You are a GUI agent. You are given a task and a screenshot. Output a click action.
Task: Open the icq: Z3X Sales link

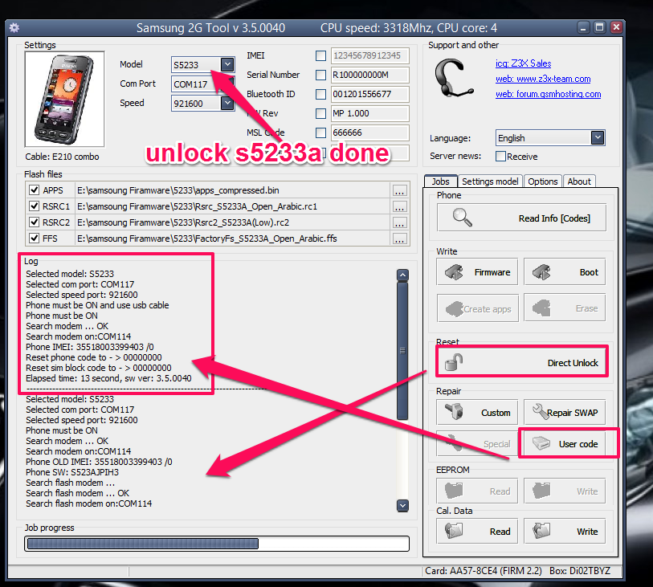(523, 63)
